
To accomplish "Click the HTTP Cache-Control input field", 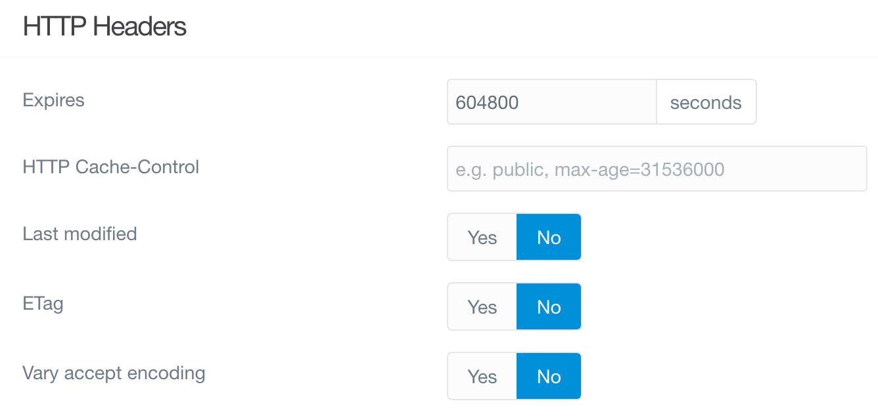I will [x=657, y=169].
